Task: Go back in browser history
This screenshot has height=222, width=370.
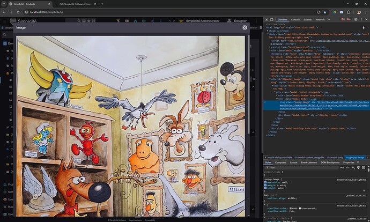Action: (4, 12)
